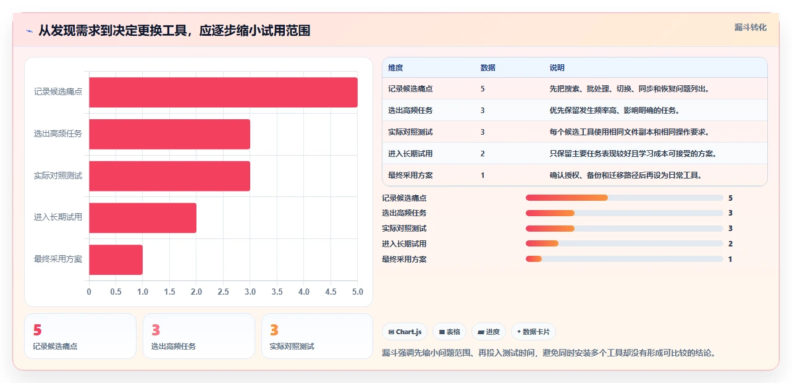Image resolution: width=792 pixels, height=383 pixels.
Task: Click the 记录候选痛点 y-axis label on the chart
Action: (58, 92)
